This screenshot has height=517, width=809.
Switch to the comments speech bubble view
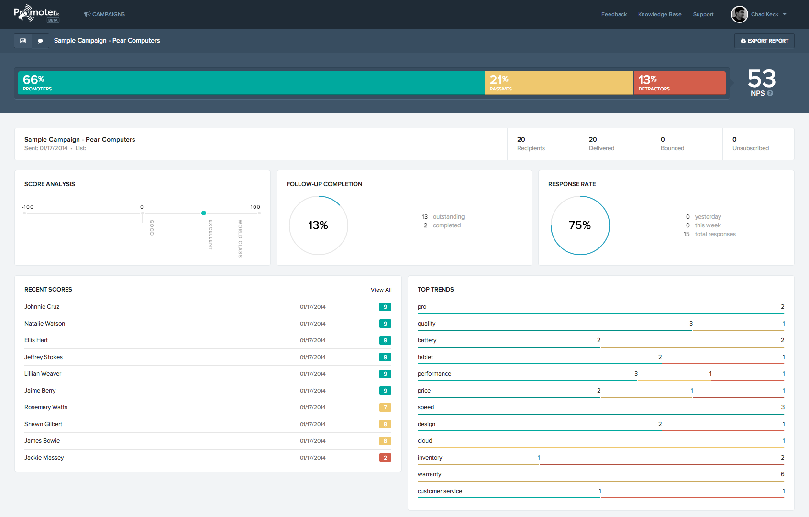(41, 41)
